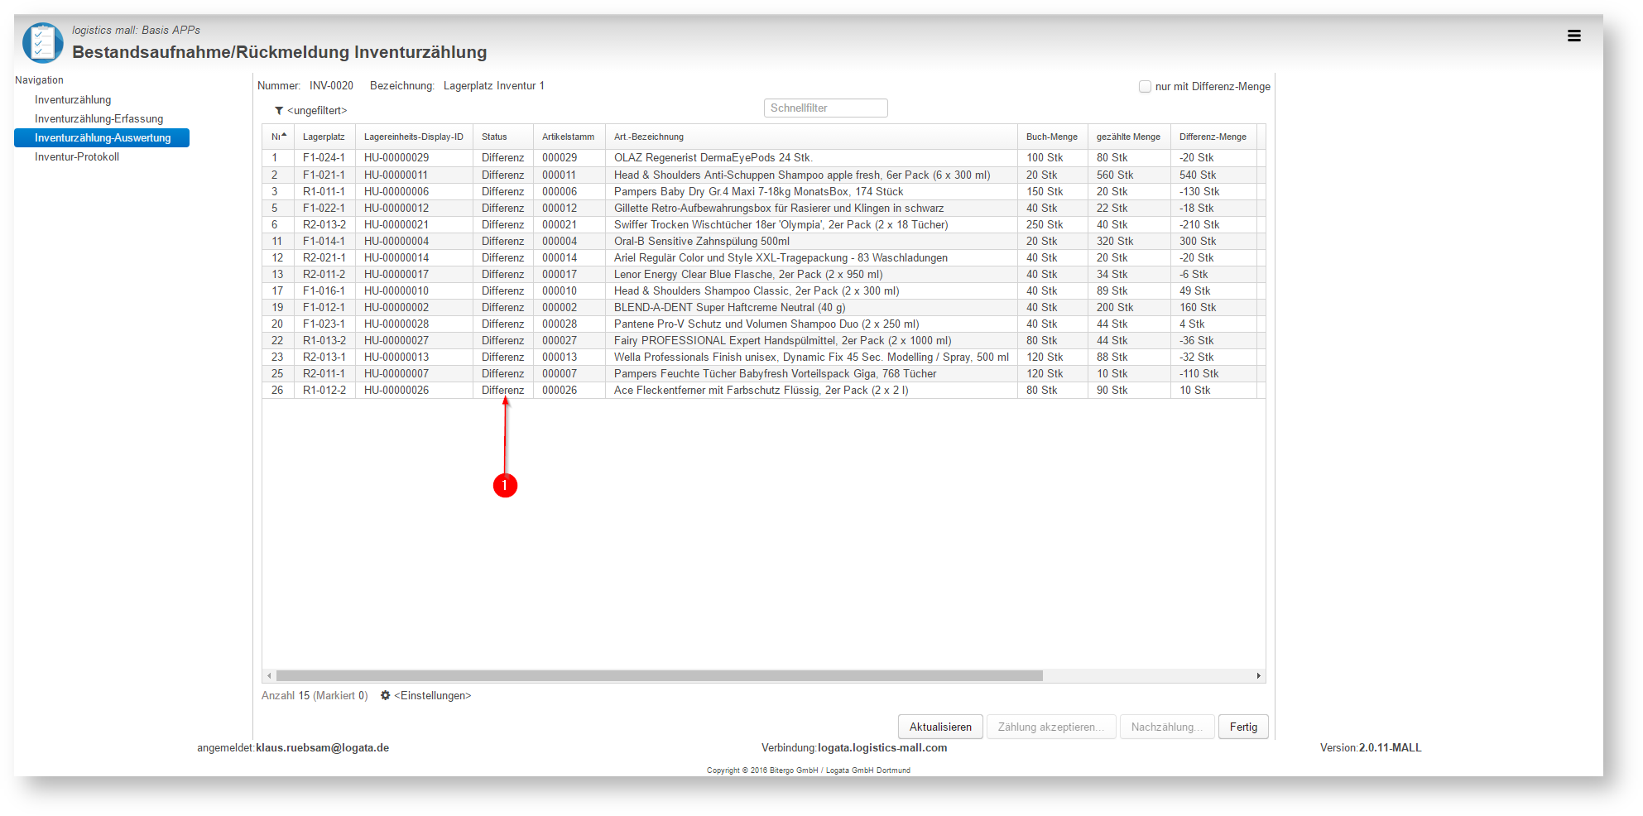Image resolution: width=1643 pixels, height=816 pixels.
Task: Enable 'nur mit Differenz-Menge' checkbox
Action: point(1145,86)
